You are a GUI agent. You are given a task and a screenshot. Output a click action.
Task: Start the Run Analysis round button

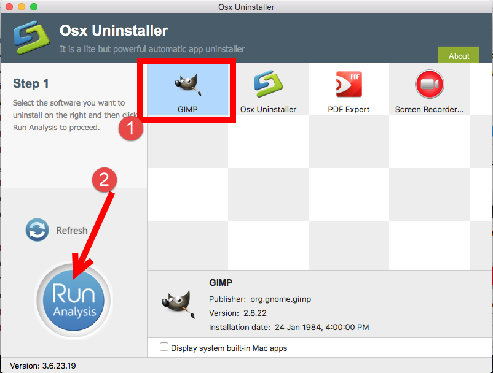click(x=74, y=300)
